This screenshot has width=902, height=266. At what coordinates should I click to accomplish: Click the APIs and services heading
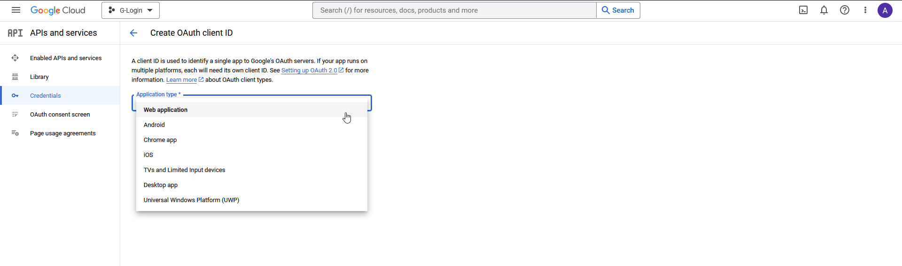pos(63,33)
